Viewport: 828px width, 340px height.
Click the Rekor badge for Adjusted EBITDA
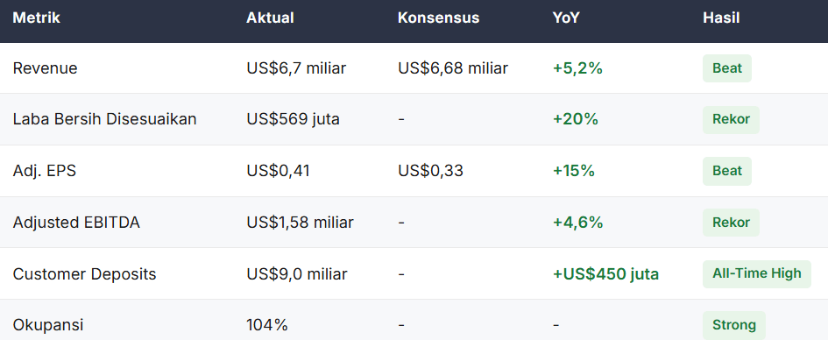click(x=731, y=223)
